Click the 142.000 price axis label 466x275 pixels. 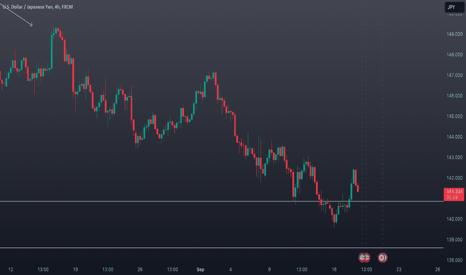click(454, 178)
